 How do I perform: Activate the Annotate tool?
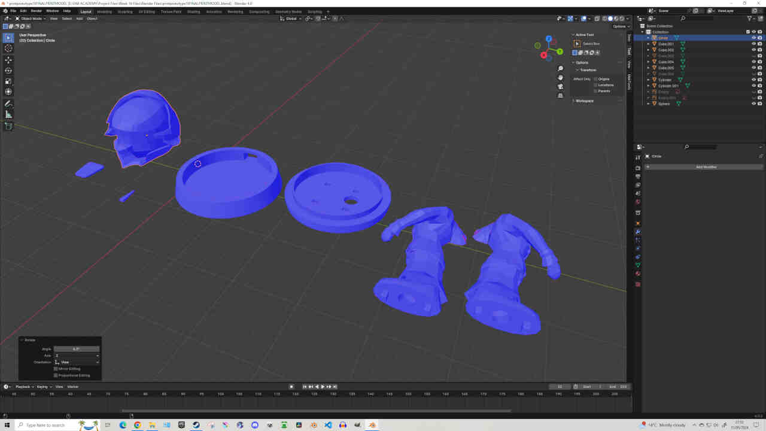click(8, 104)
